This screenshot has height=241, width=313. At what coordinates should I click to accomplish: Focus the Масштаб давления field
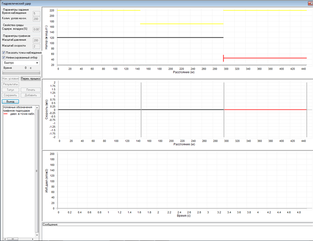[36, 40]
